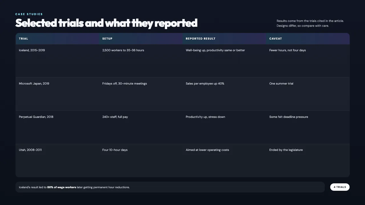Click '240+ staff, full pay' cell
The height and width of the screenshot is (205, 365).
pos(141,127)
